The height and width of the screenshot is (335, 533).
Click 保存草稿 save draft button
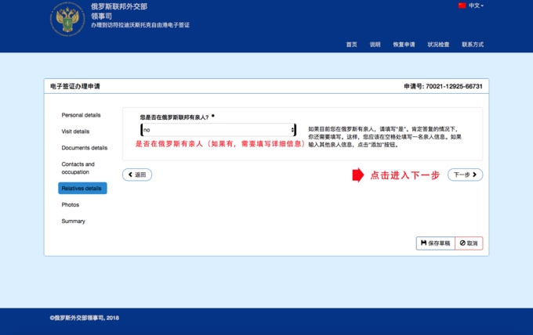click(x=435, y=243)
